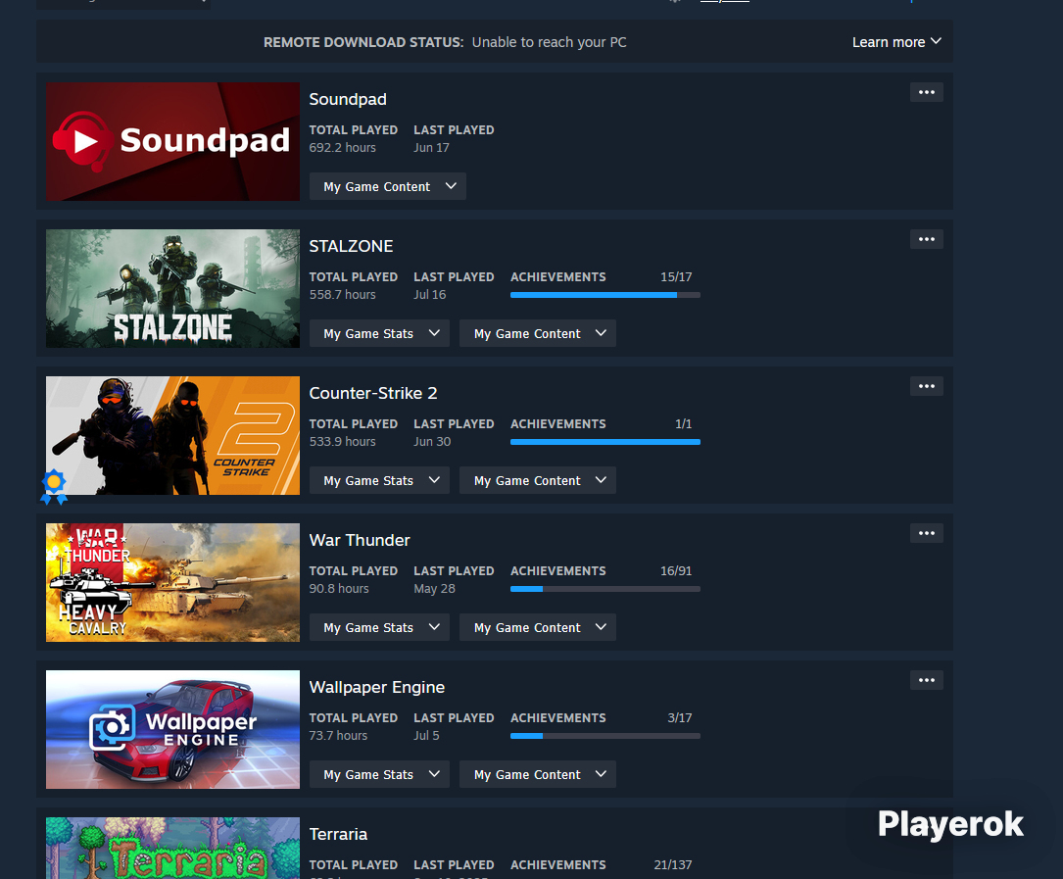The height and width of the screenshot is (879, 1063).
Task: Click the War Thunder title link
Action: coord(360,541)
